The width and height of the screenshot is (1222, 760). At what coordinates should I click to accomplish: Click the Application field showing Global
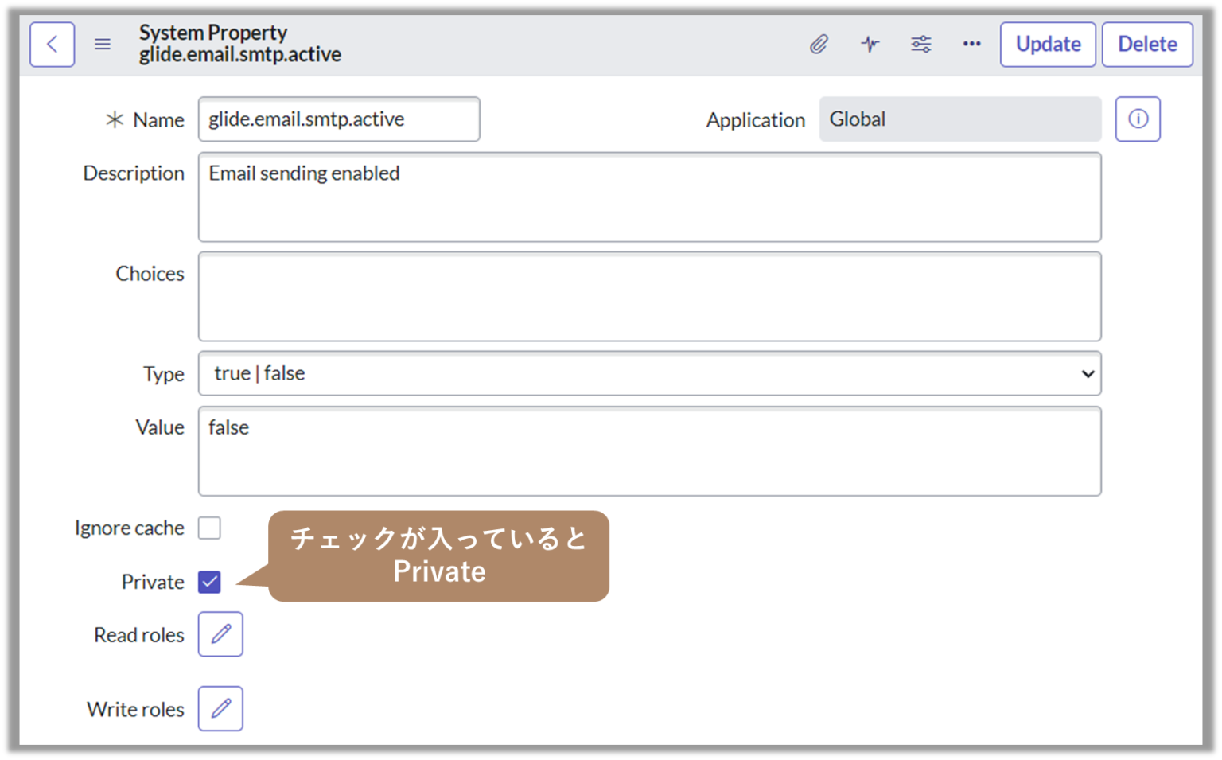960,119
